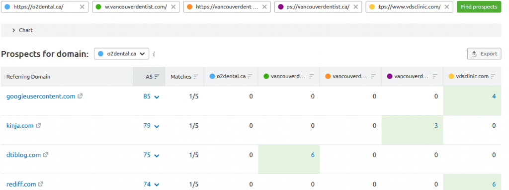Click backlink count 3 in kinja.com row
509x190 pixels.
[x=436, y=126]
